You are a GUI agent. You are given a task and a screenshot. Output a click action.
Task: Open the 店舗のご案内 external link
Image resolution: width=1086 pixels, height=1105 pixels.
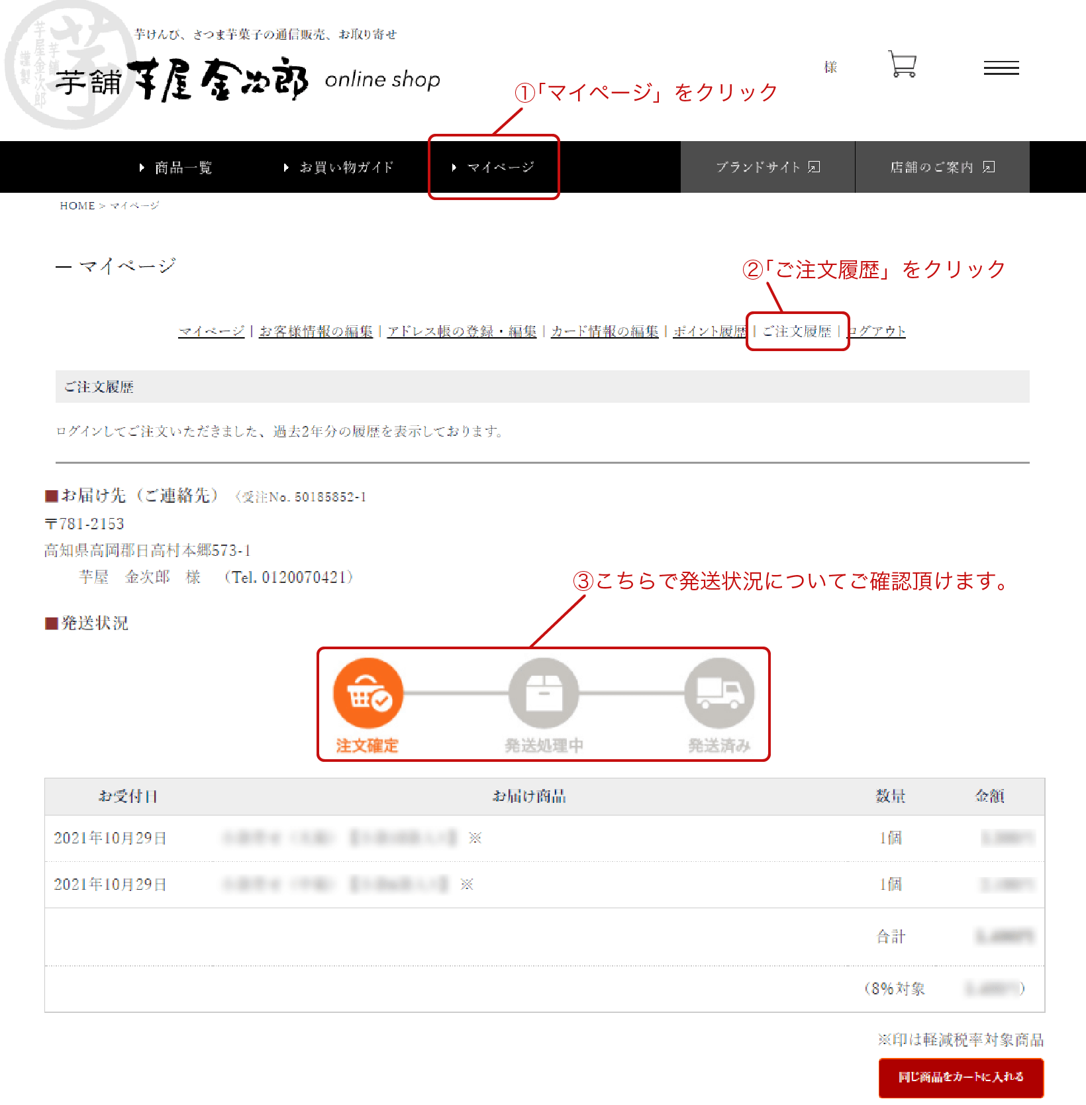pos(942,168)
